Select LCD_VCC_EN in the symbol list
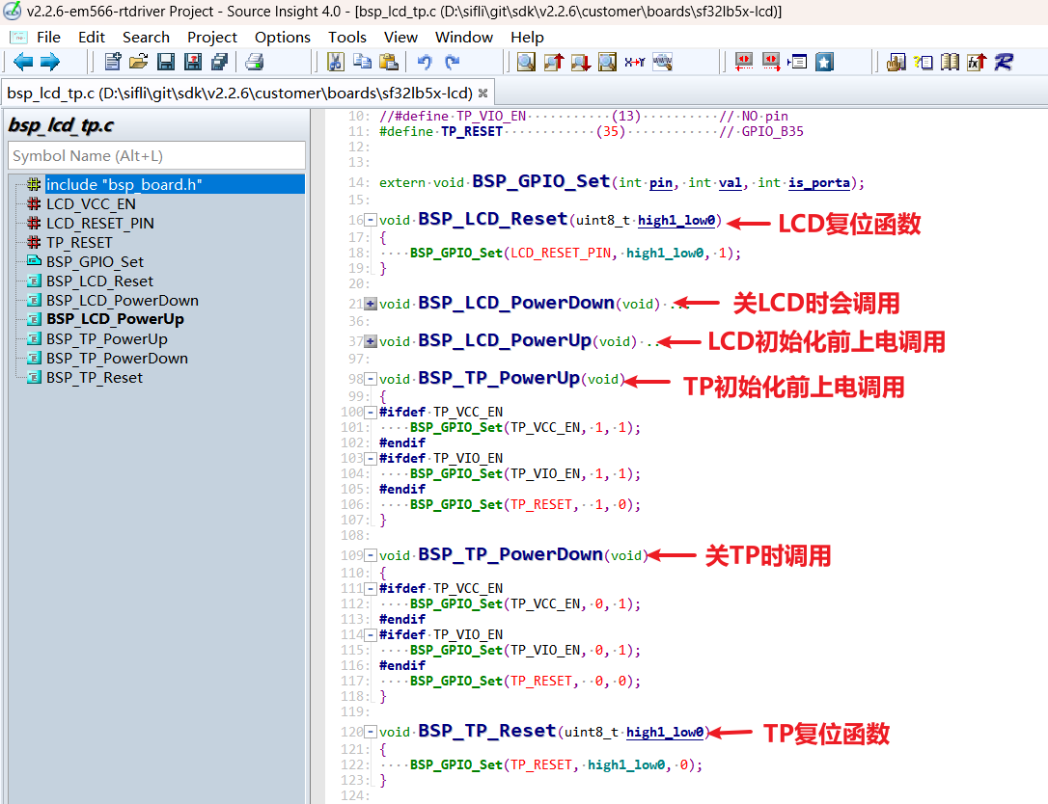 click(91, 203)
